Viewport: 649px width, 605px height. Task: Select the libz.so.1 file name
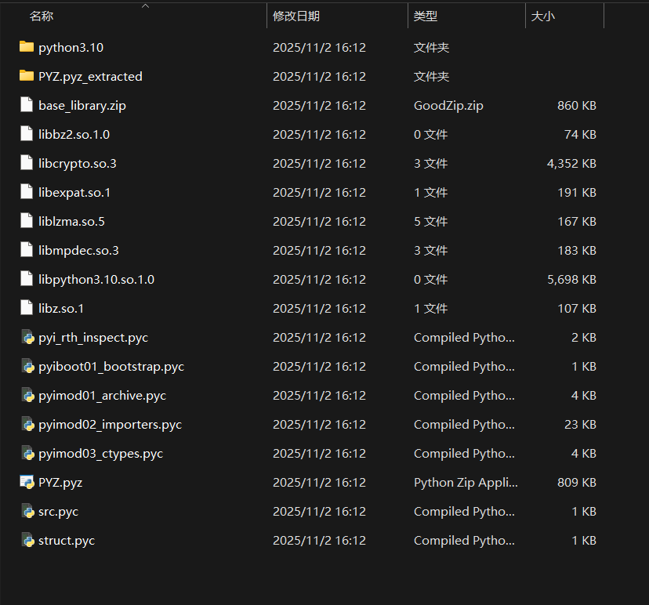point(61,308)
